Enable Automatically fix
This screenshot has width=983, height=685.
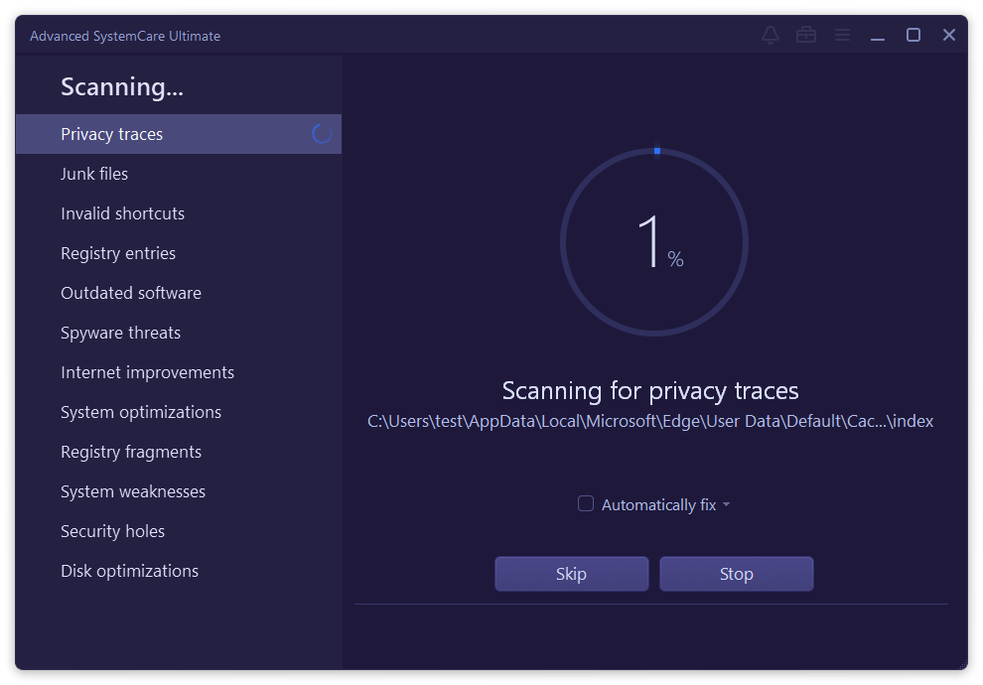(x=586, y=503)
